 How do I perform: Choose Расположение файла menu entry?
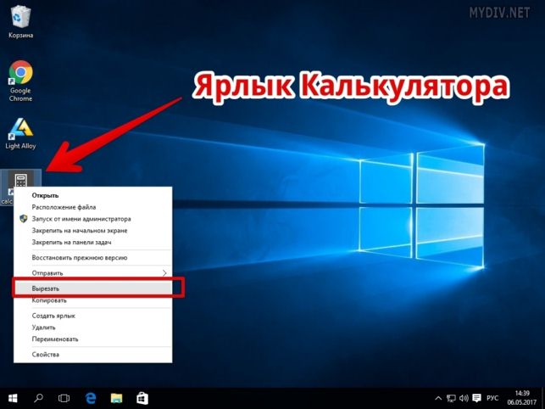click(92, 207)
